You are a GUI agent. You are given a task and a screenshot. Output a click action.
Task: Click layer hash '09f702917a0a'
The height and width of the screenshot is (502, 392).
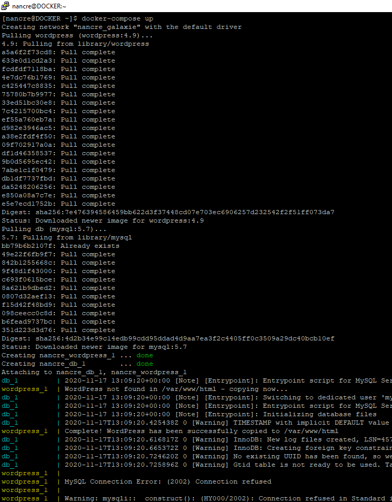click(26, 145)
